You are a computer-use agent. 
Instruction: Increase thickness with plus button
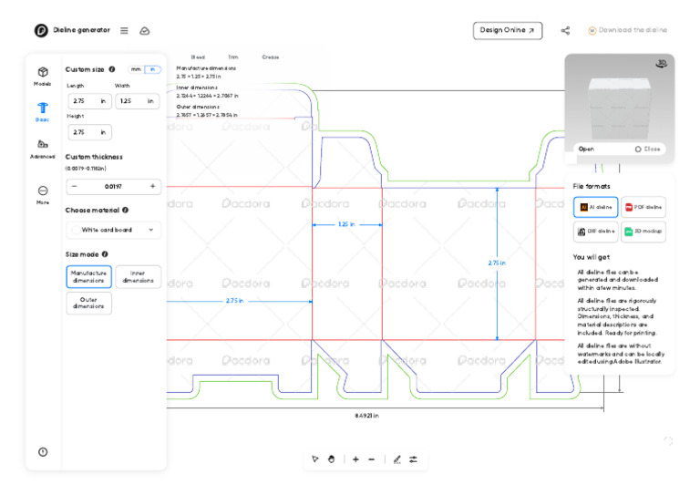click(x=153, y=186)
